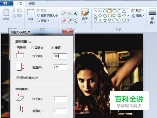Switch to the Home (主页) tab

19,4
